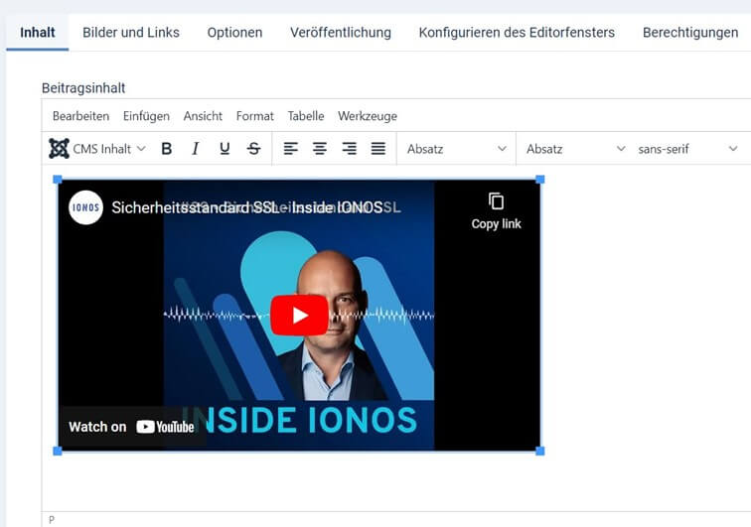The height and width of the screenshot is (527, 751).
Task: Click the Copy link button on video
Action: [496, 211]
